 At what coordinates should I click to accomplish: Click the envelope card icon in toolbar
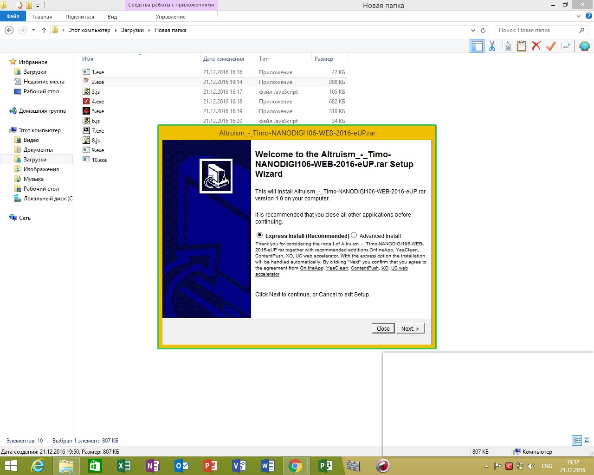(566, 46)
